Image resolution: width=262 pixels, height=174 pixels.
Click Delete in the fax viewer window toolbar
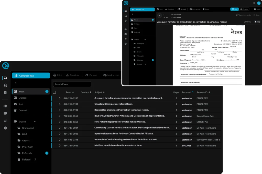(x=206, y=9)
